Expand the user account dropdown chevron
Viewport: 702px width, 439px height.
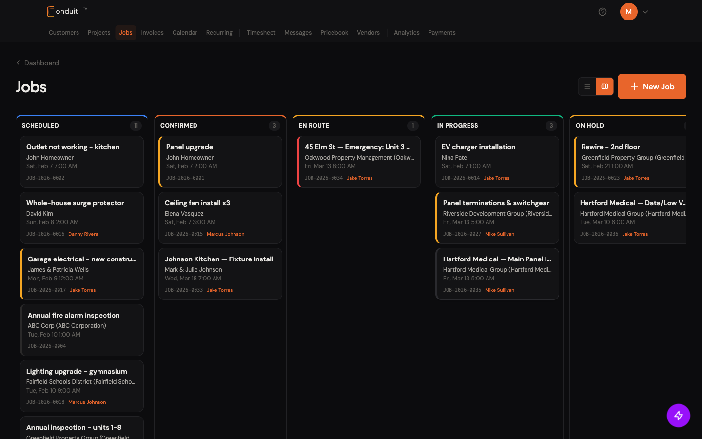(645, 12)
